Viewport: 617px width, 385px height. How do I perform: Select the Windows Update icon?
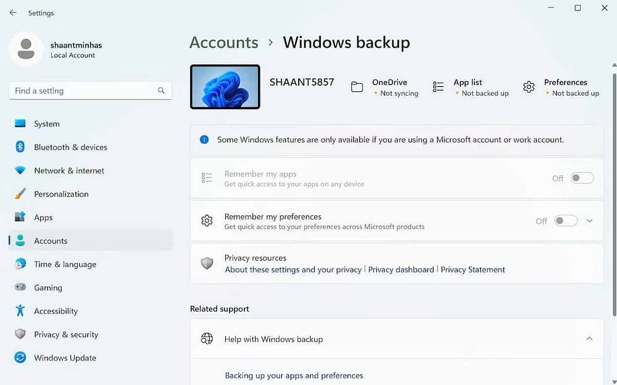click(x=19, y=358)
